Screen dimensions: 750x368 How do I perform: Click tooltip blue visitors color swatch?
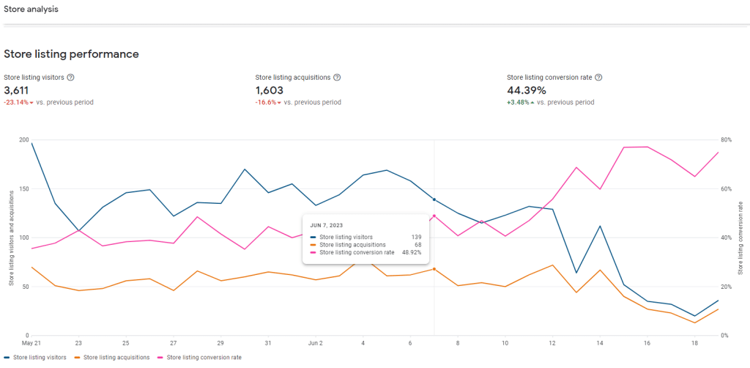(x=313, y=237)
